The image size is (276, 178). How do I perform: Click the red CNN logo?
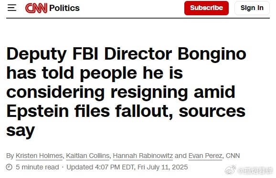(36, 8)
